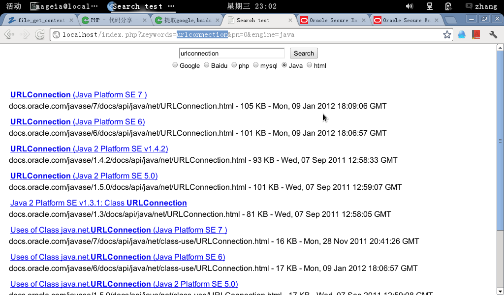504x295 pixels.
Task: Switch to the file_get_content tab
Action: [40, 20]
